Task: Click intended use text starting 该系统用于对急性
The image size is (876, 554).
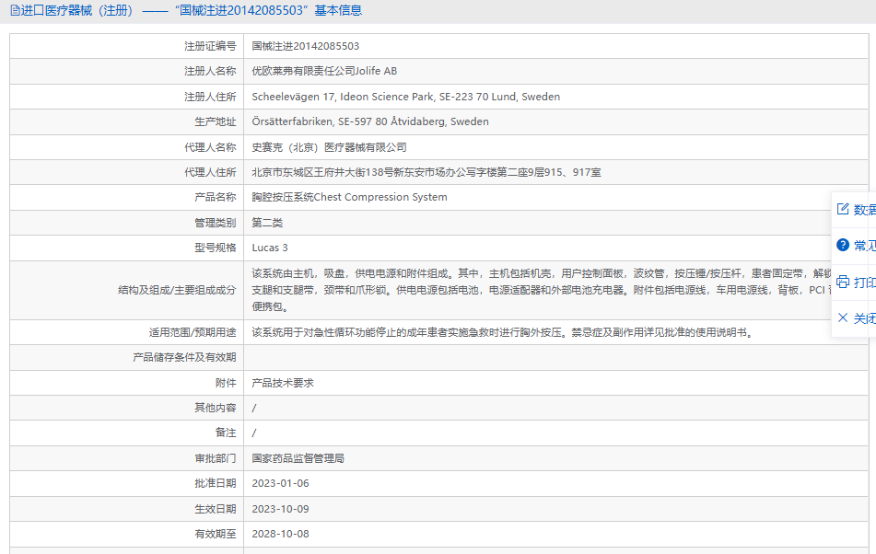Action: (x=502, y=332)
